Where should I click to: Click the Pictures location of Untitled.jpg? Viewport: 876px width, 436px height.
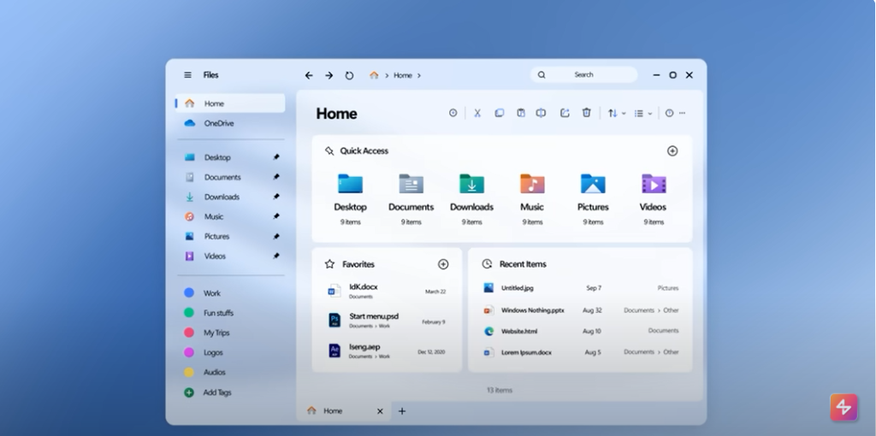[x=667, y=288]
